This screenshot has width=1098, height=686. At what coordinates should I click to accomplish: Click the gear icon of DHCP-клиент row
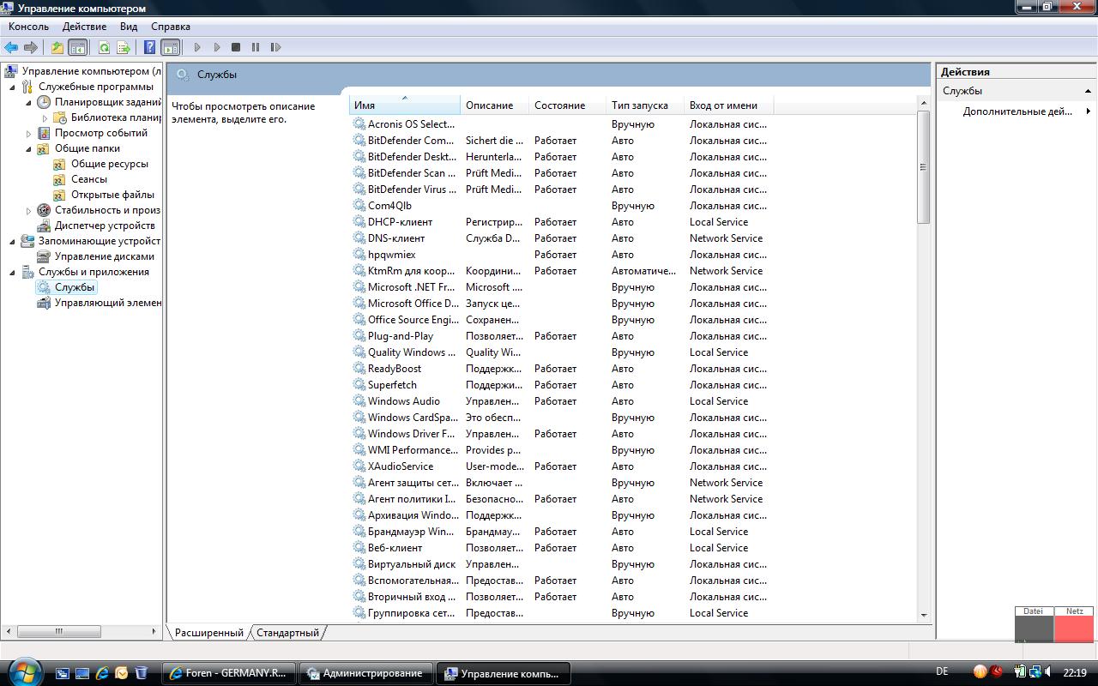pyautogui.click(x=359, y=221)
